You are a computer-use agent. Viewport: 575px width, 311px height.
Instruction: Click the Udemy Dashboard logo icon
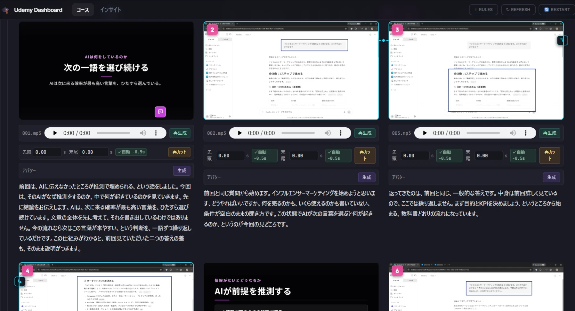[x=5, y=10]
